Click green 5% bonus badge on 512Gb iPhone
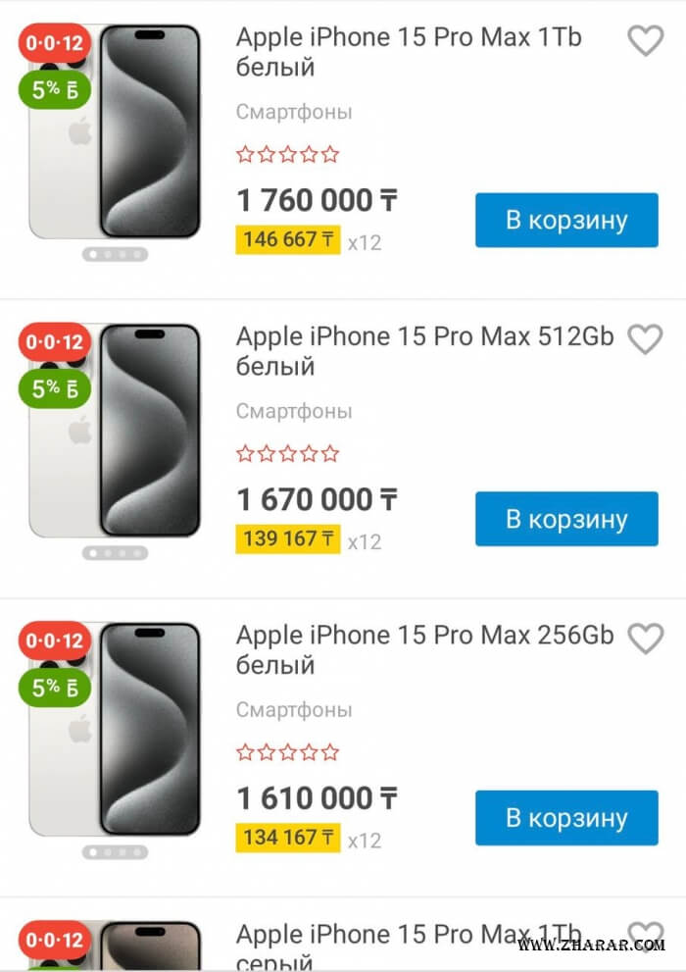This screenshot has height=972, width=686. (55, 389)
